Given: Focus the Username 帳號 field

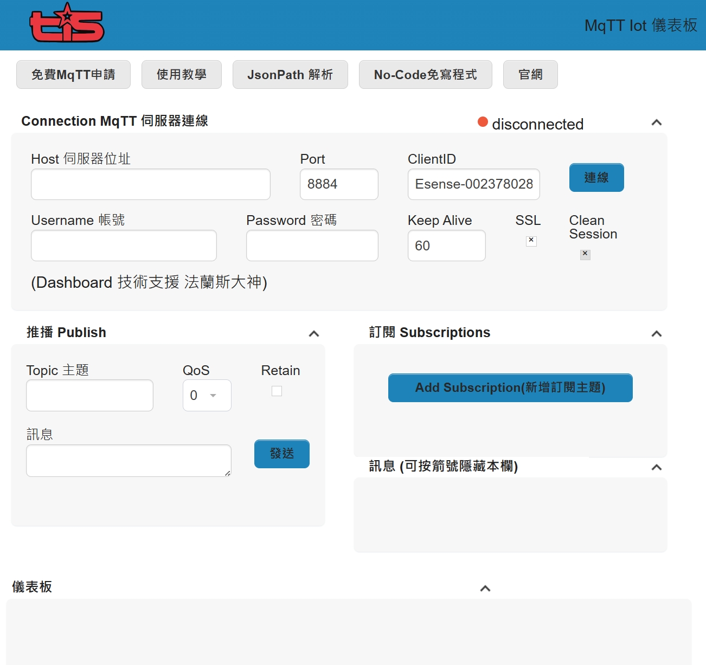Looking at the screenshot, I should click(124, 246).
